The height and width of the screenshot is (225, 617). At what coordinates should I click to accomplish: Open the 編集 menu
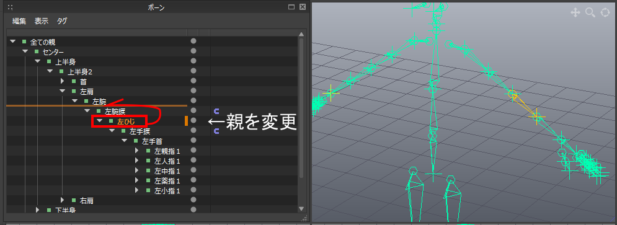(19, 21)
